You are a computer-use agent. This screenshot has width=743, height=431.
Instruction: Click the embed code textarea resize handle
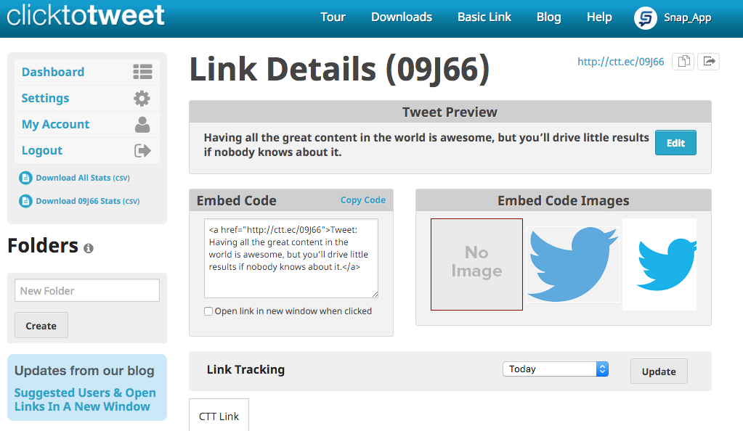375,294
